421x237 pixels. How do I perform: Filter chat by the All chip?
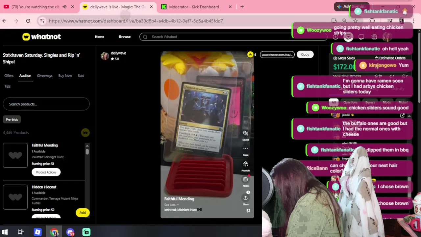(x=334, y=102)
